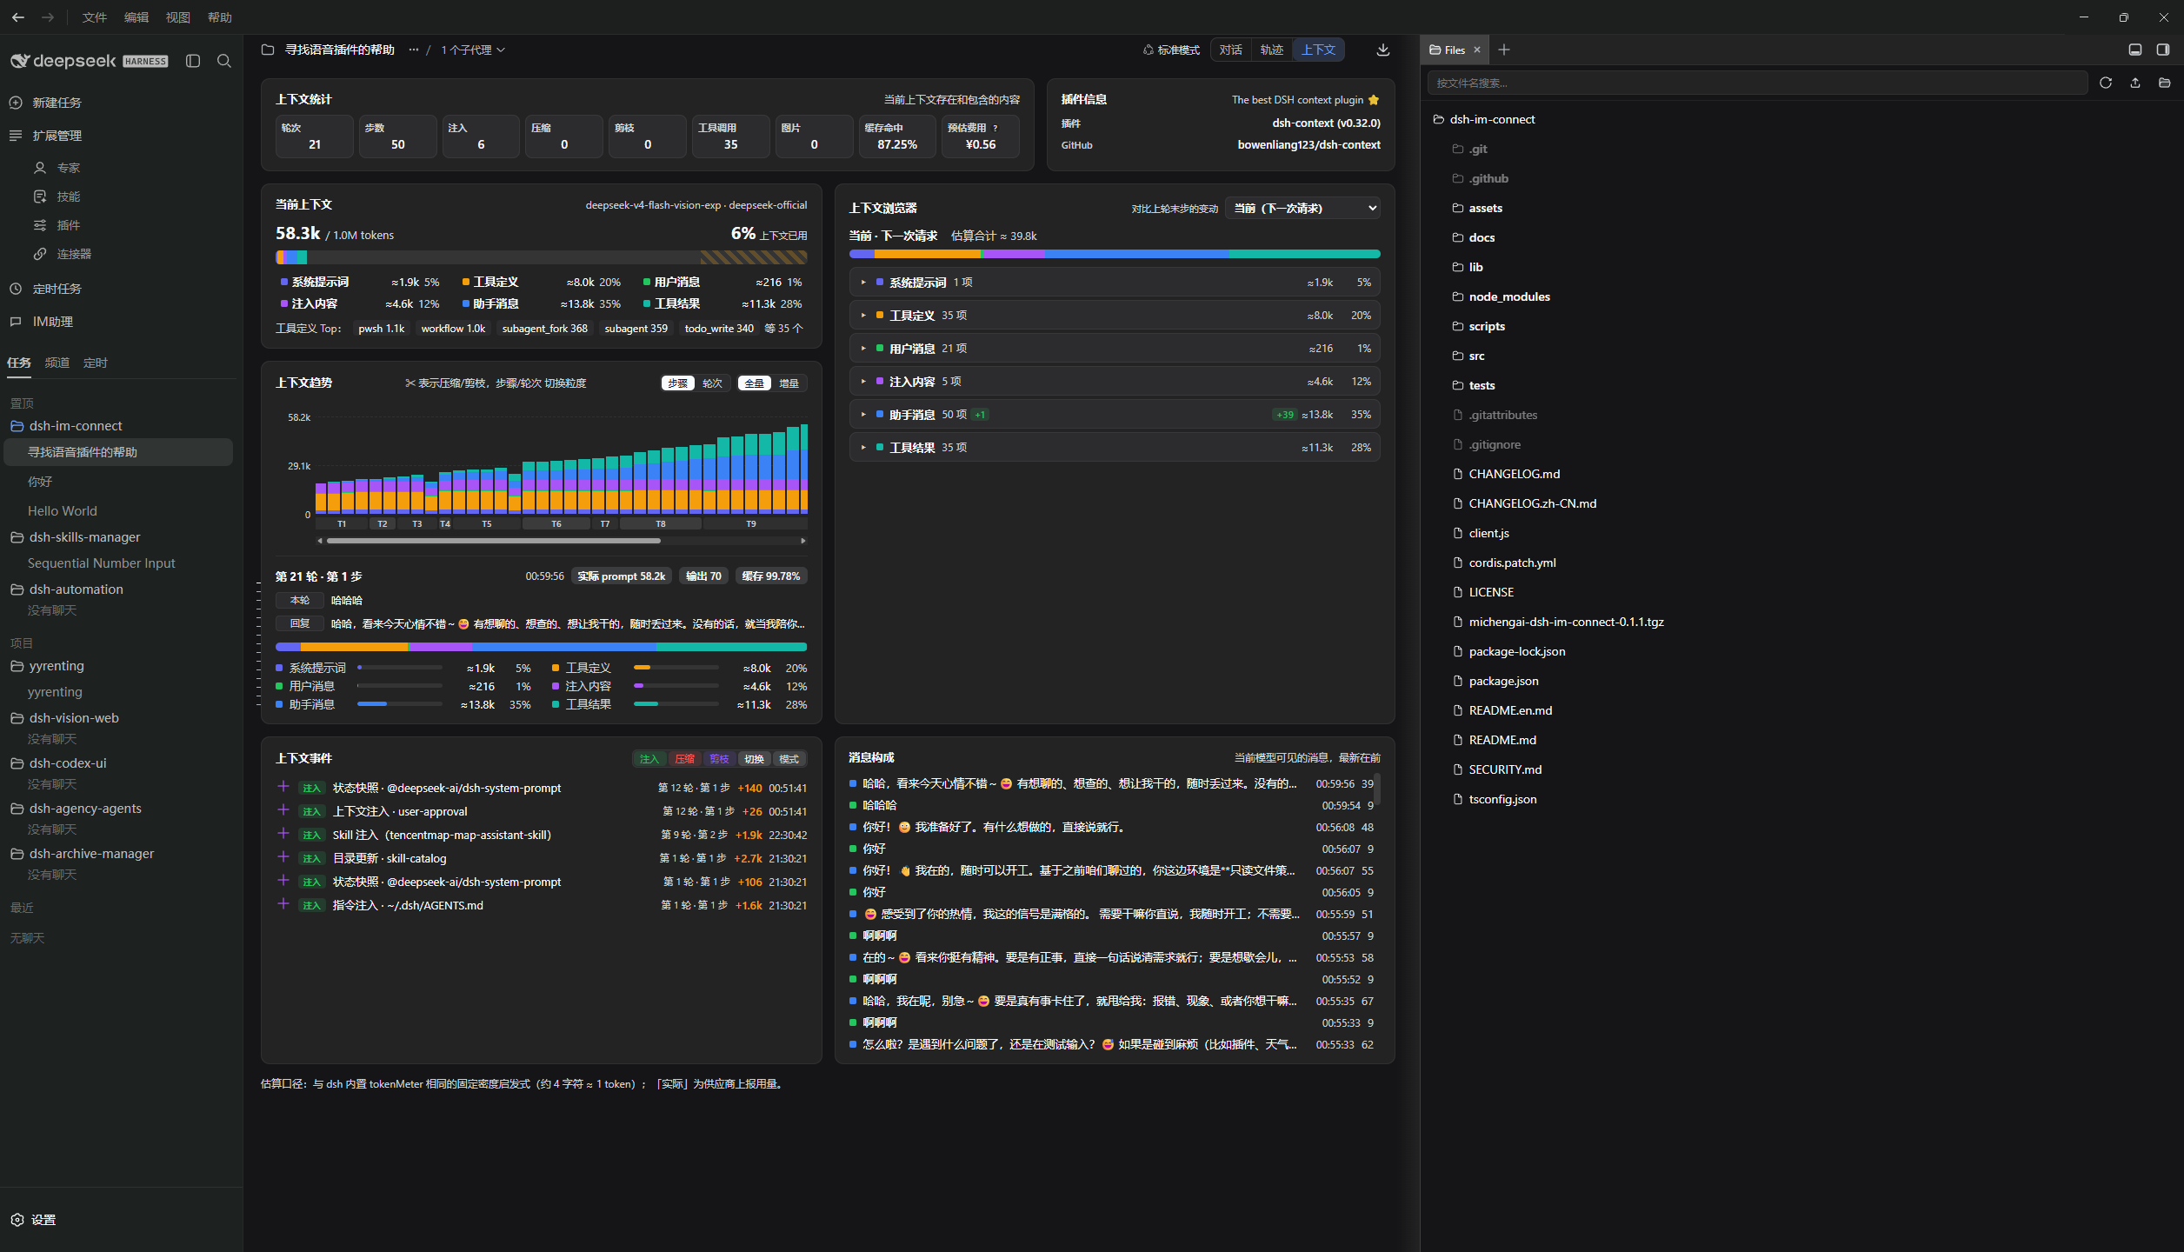Click the file name search field
The width and height of the screenshot is (2184, 1252).
pos(1757,83)
